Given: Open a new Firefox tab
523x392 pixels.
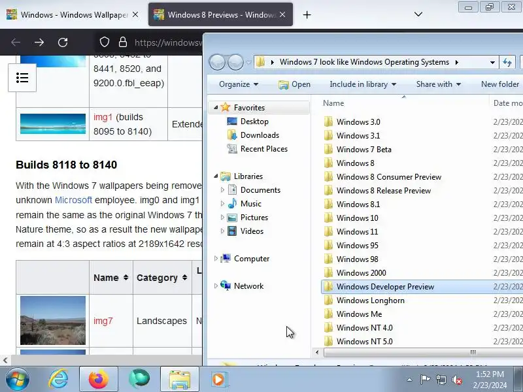Looking at the screenshot, I should click(307, 14).
